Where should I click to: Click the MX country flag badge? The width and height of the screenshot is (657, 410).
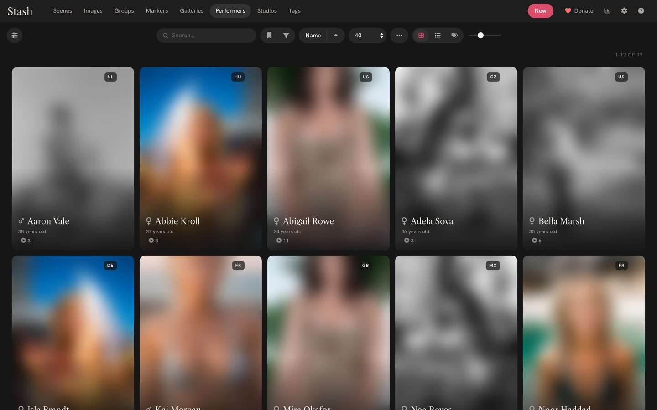493,266
